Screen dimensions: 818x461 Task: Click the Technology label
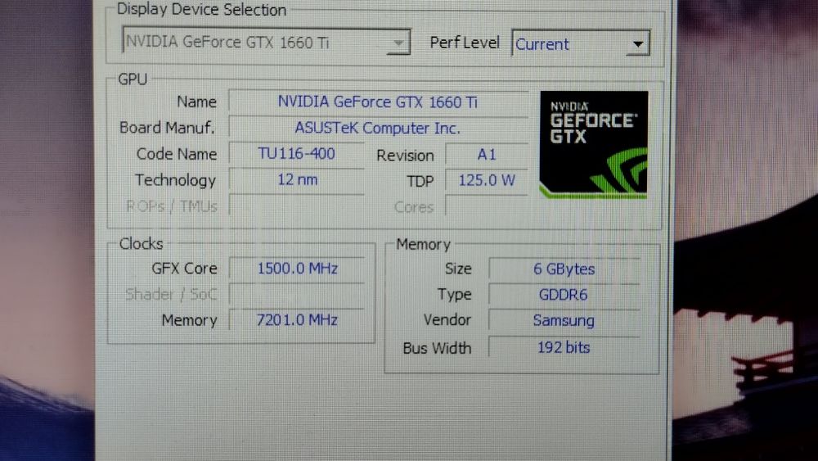(175, 180)
